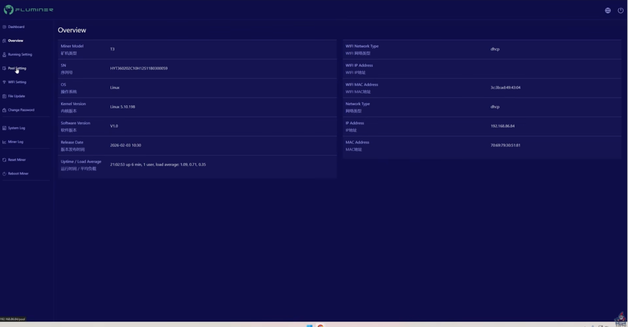Select the Overview sidebar item
The image size is (628, 327).
click(15, 41)
